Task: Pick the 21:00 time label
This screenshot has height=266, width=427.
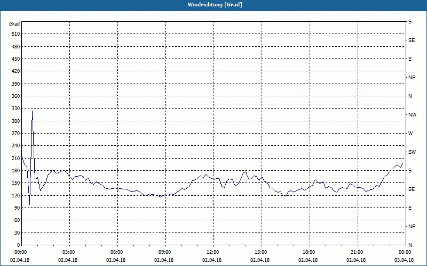Action: pyautogui.click(x=356, y=252)
